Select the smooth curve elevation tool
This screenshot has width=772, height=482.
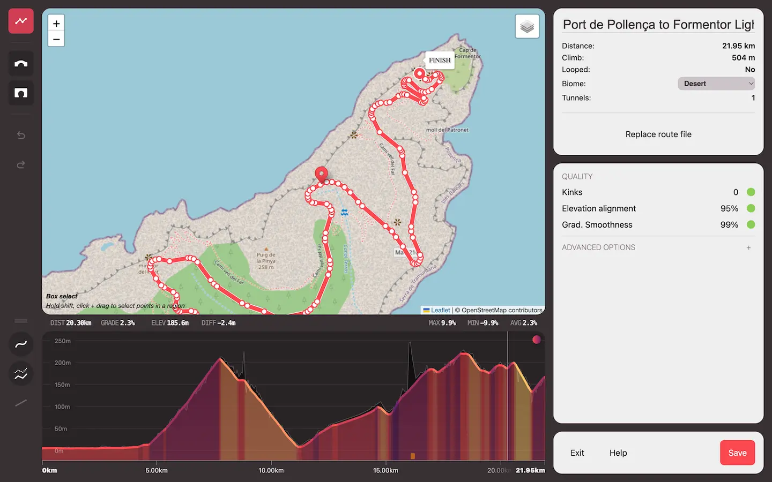21,344
